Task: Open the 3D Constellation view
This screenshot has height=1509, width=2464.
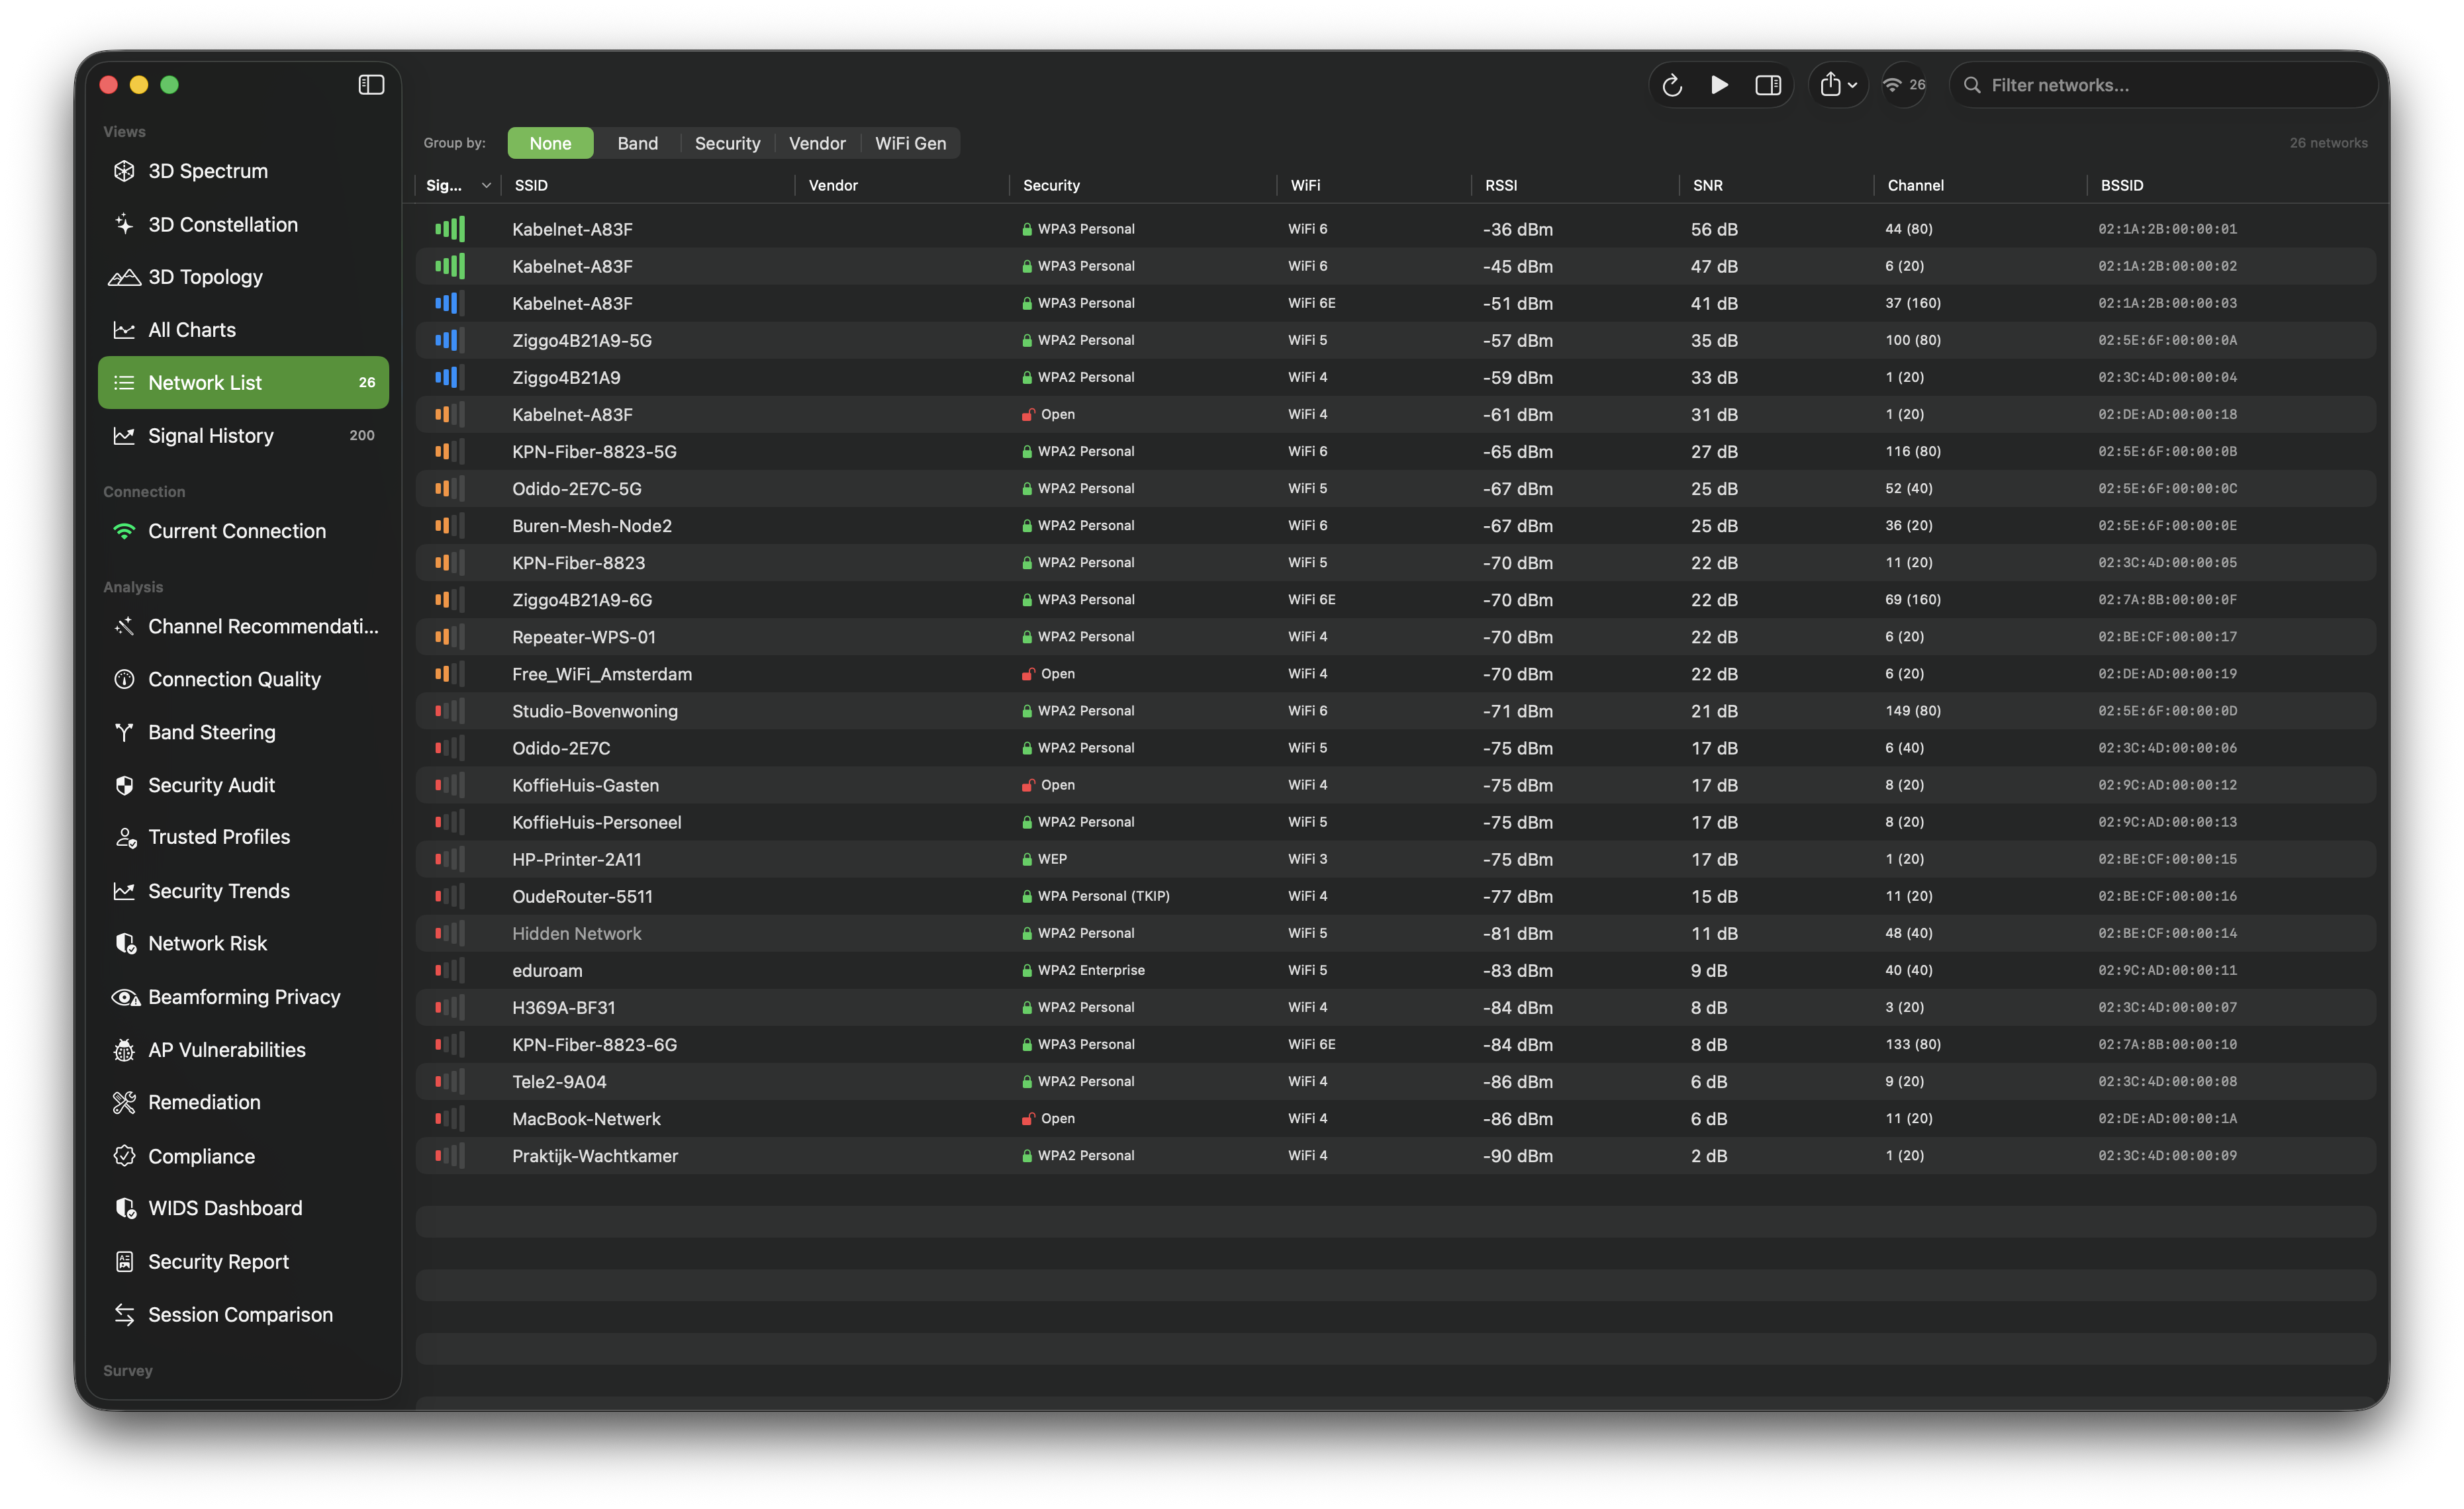Action: 243,224
